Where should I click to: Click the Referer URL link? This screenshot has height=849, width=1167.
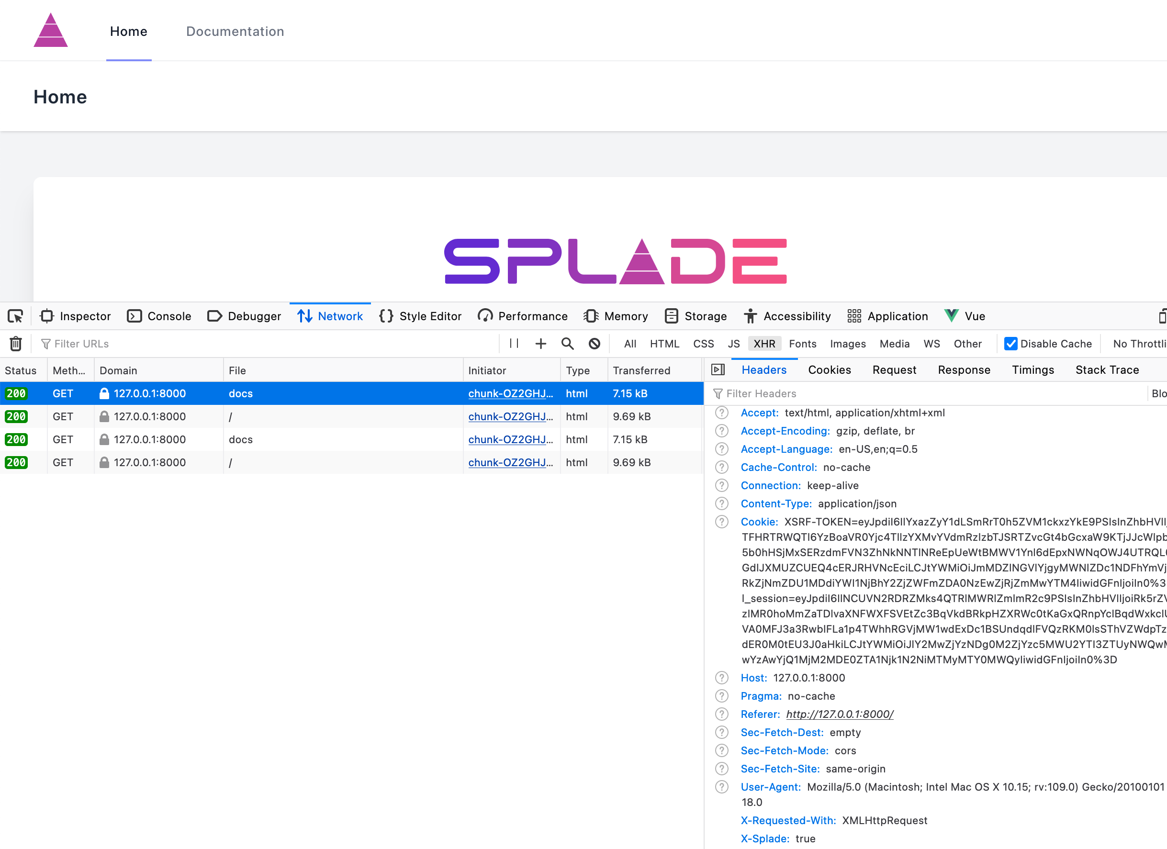tap(839, 714)
